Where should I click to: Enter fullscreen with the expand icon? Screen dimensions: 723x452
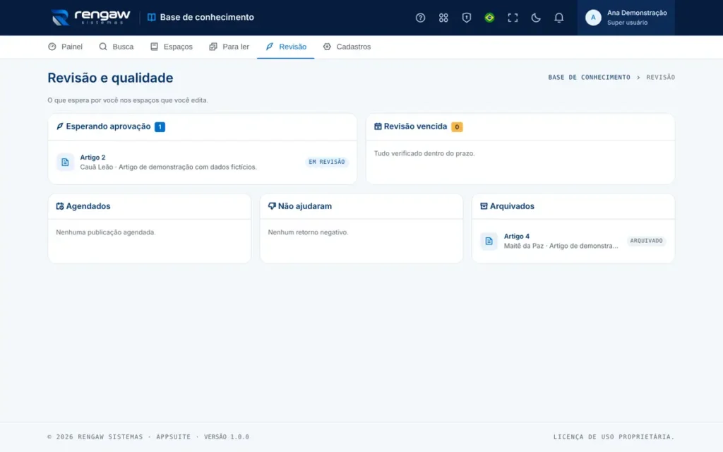coord(513,18)
